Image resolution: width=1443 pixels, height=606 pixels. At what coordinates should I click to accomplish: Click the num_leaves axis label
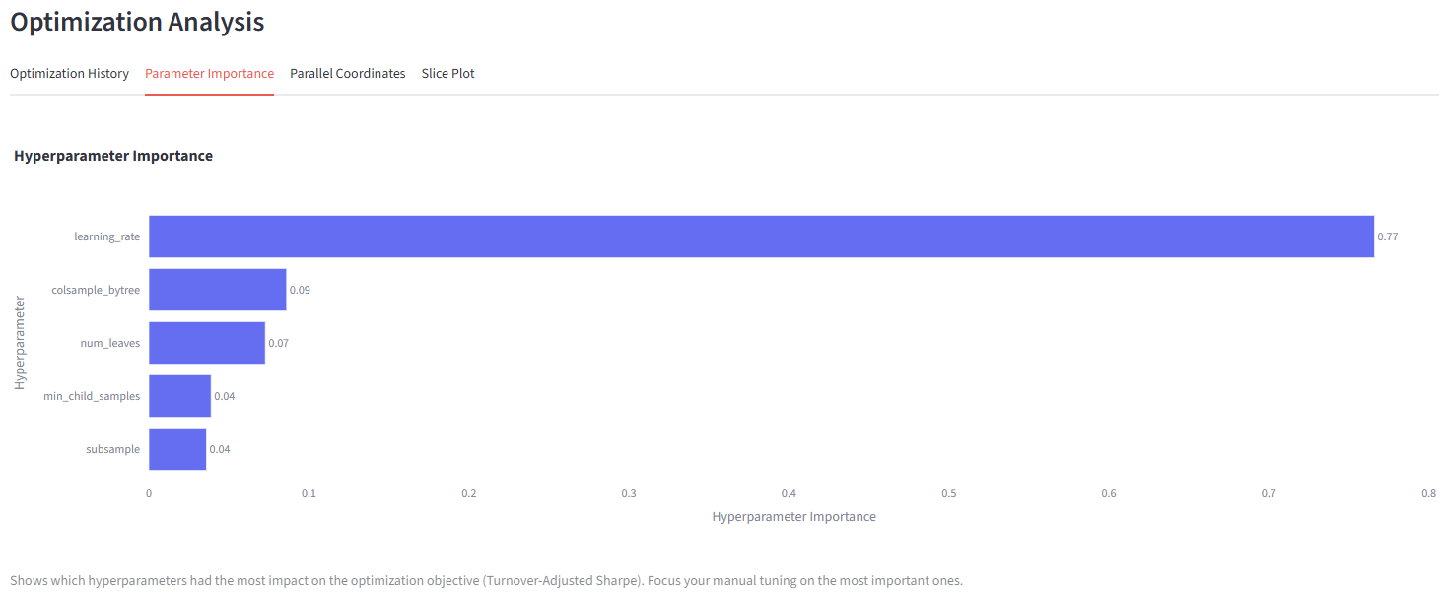[x=110, y=343]
